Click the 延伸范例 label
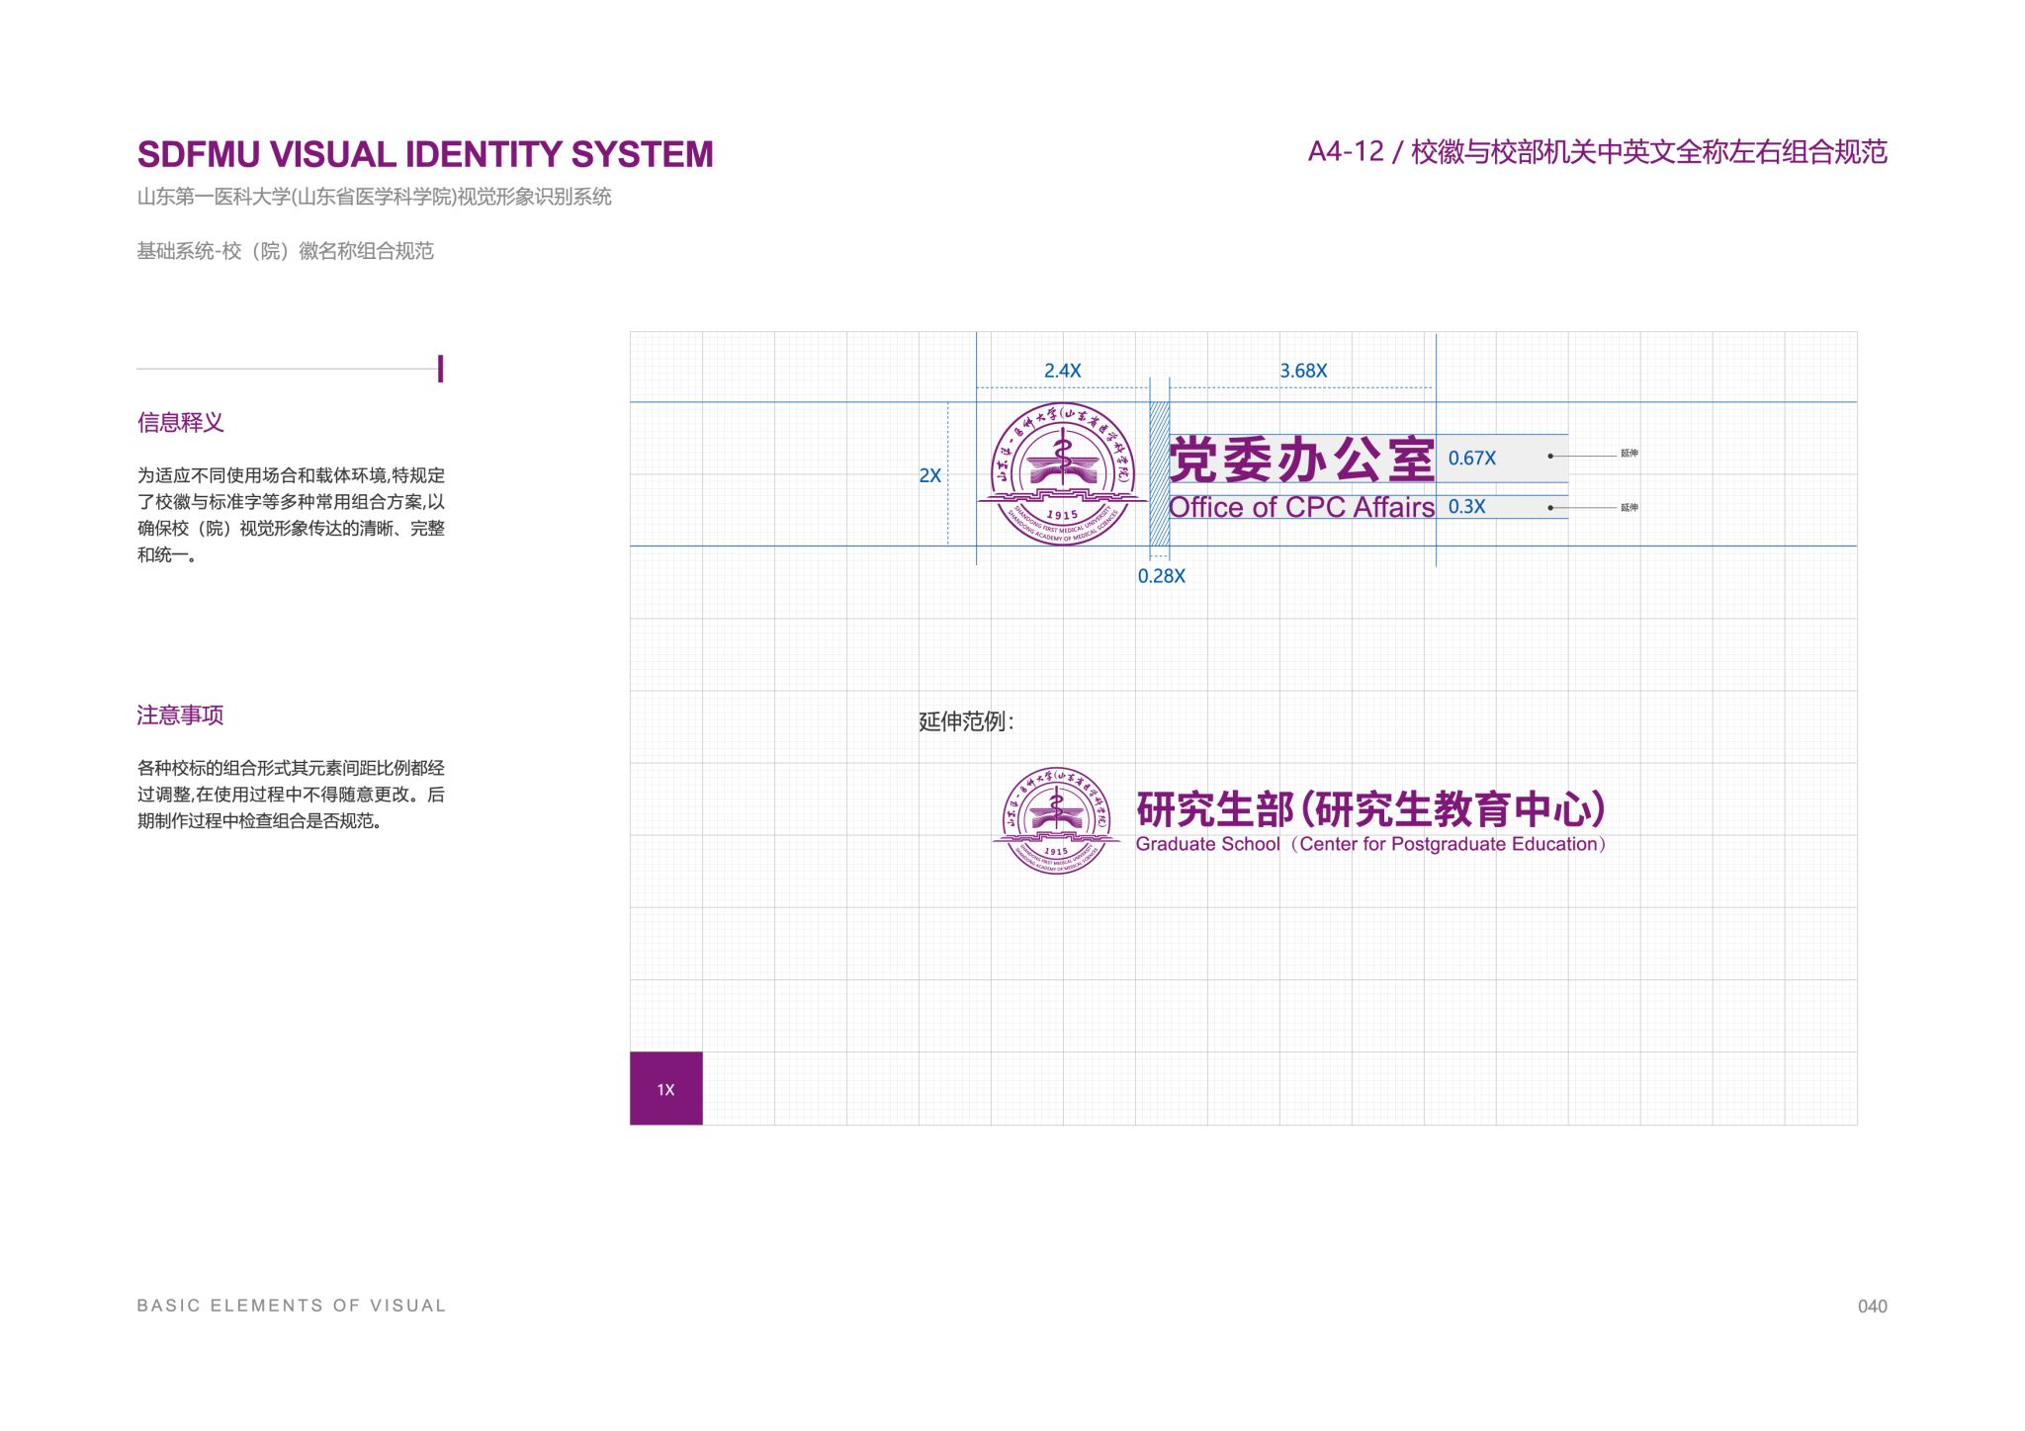Viewport: 2025px width, 1431px height. 965,721
